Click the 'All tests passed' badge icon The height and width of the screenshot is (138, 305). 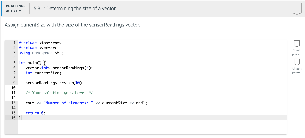(x=296, y=62)
